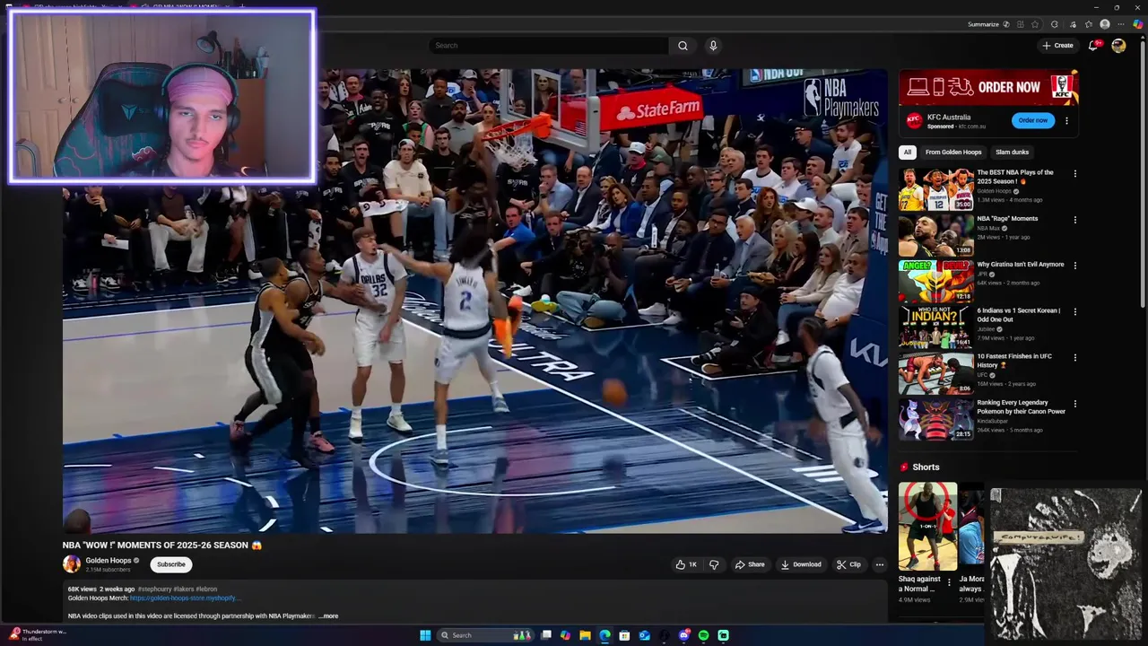
Task: Open Microsoft 365 Copilot from taskbar
Action: [565, 635]
